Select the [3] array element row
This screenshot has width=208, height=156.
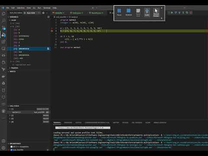[x=29, y=36]
